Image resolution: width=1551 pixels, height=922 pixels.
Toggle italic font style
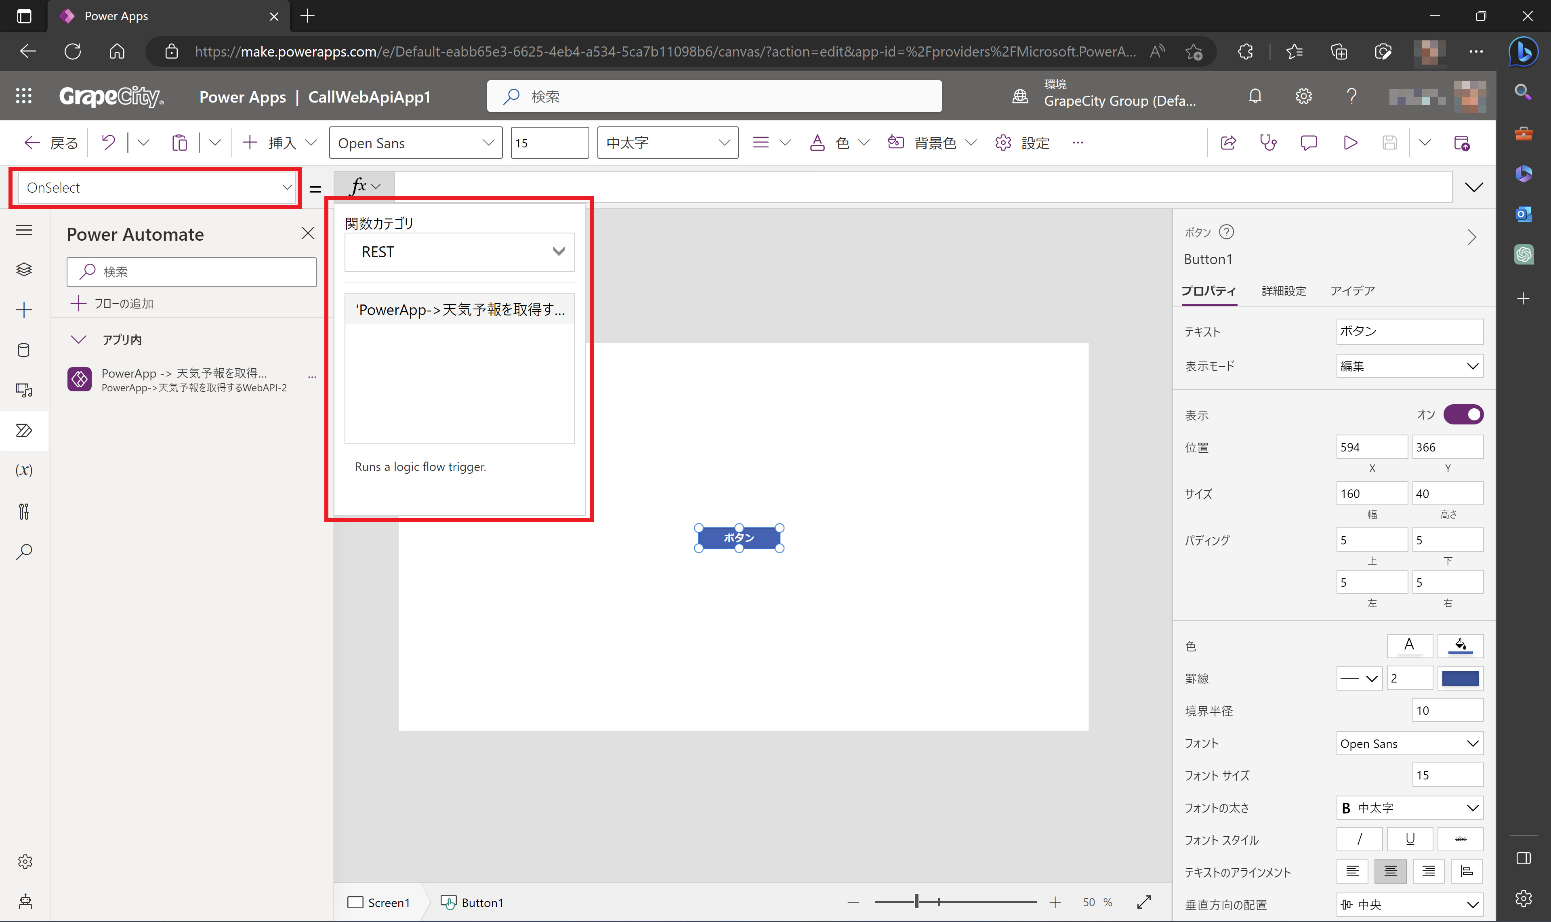(1360, 839)
